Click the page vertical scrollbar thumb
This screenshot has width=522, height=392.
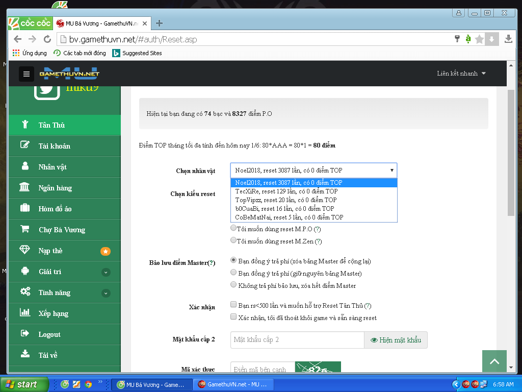pyautogui.click(x=511, y=153)
